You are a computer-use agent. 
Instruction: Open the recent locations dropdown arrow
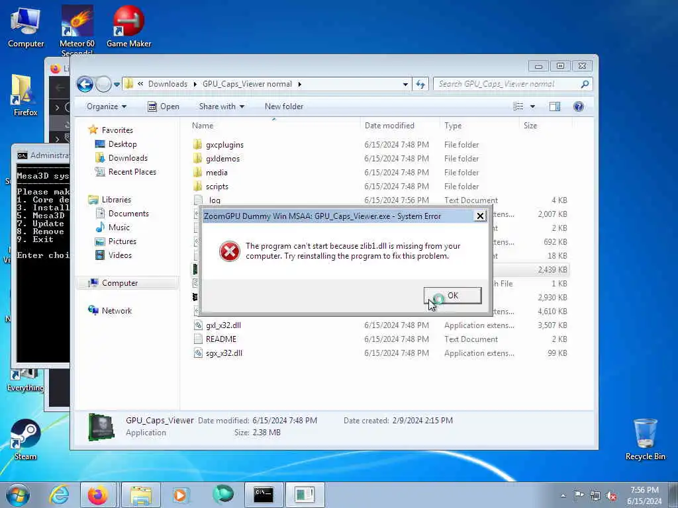[117, 85]
